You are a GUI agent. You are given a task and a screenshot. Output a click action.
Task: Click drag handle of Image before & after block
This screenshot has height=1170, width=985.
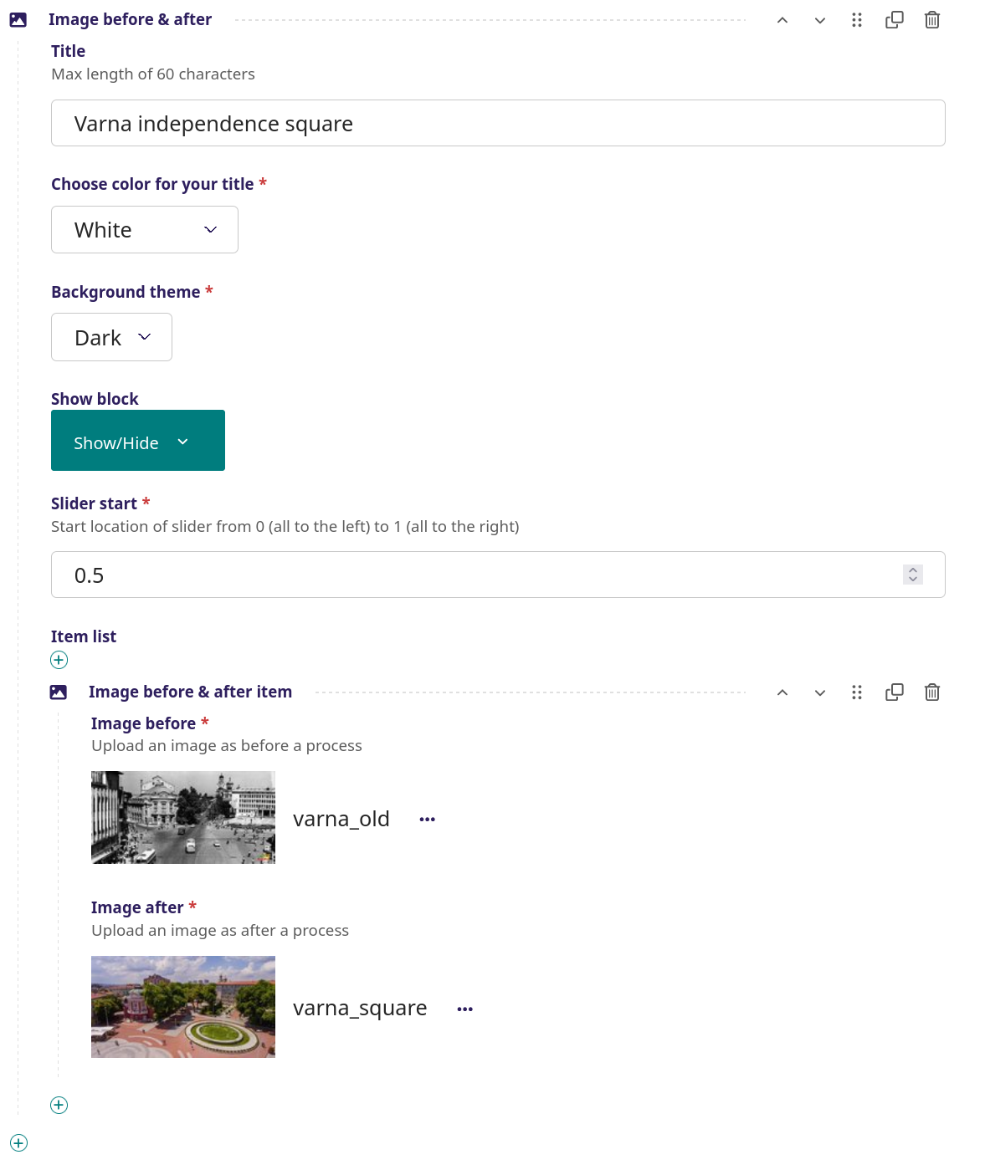pos(857,20)
